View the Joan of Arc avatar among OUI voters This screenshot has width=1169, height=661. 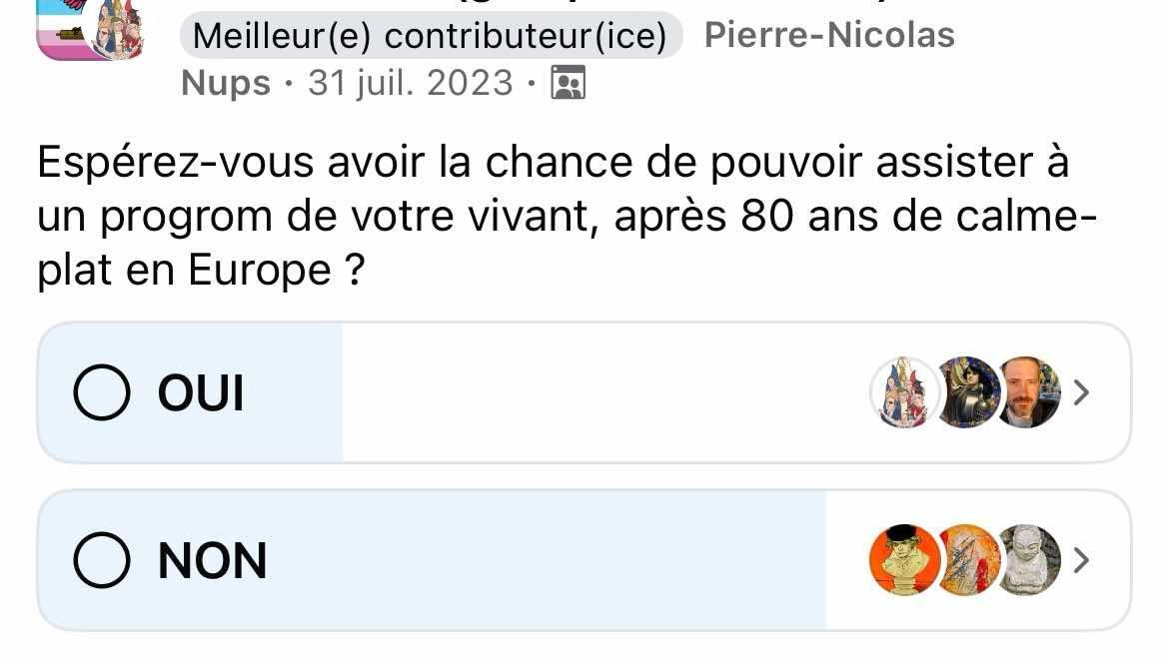pos(966,392)
